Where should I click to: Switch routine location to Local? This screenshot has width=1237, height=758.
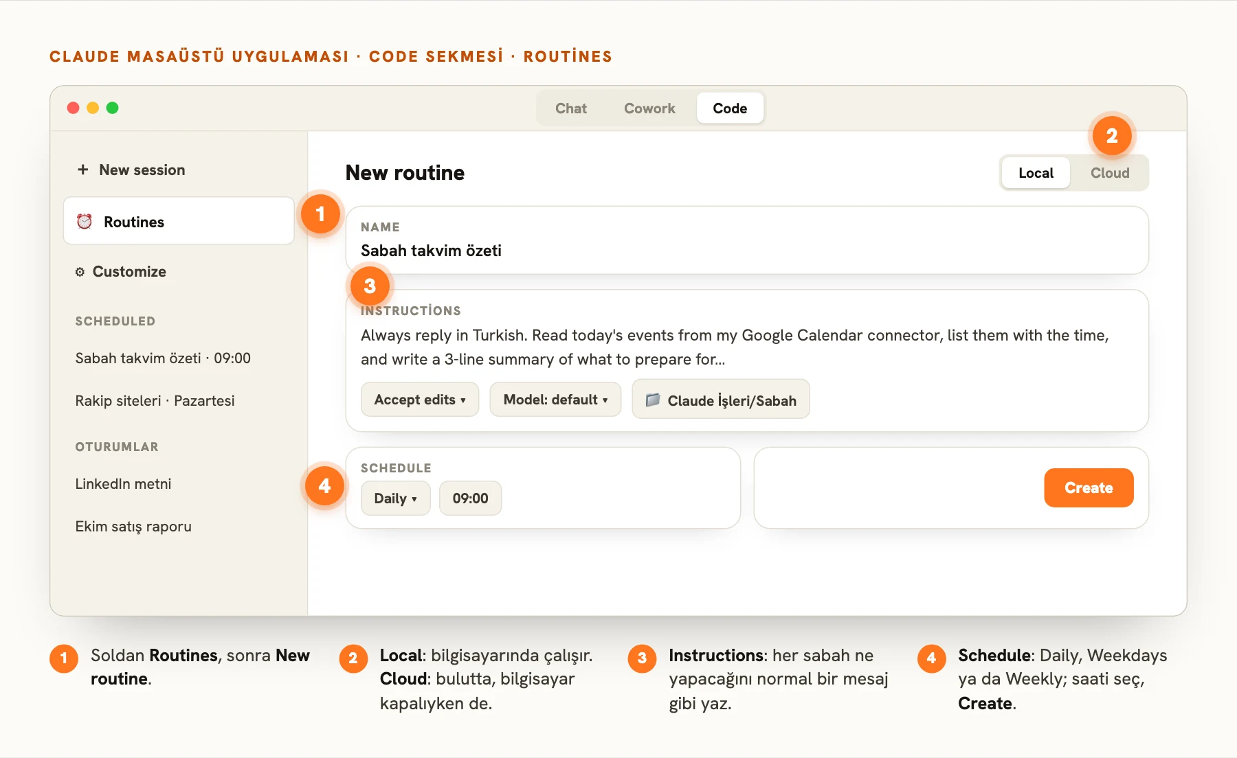tap(1036, 173)
